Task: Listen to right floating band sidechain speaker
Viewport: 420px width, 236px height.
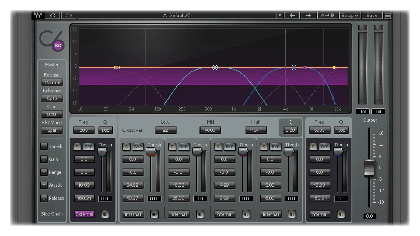Action: tap(341, 214)
